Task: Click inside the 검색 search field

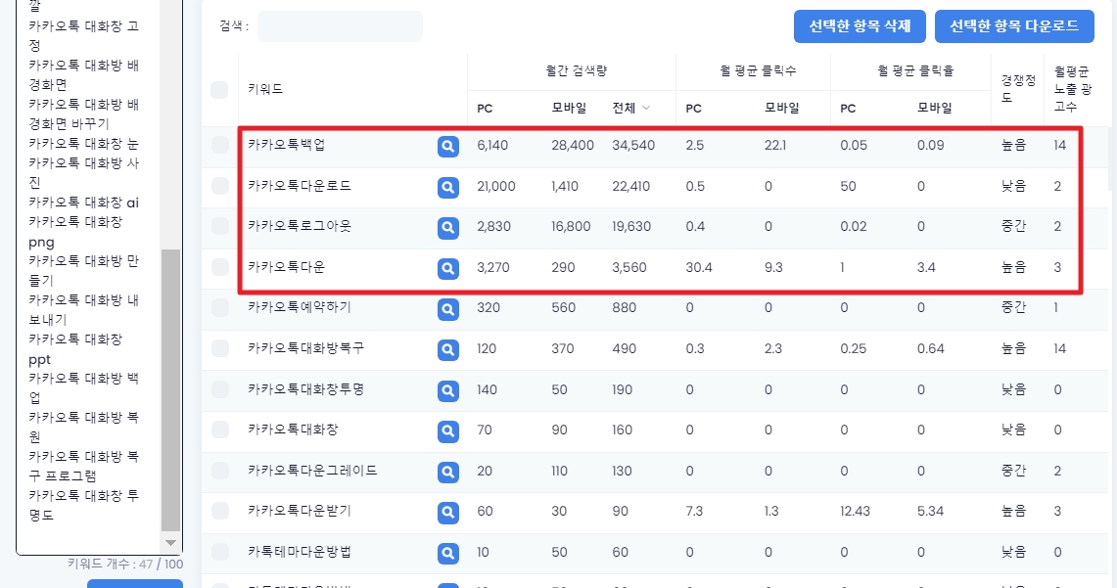Action: point(340,26)
